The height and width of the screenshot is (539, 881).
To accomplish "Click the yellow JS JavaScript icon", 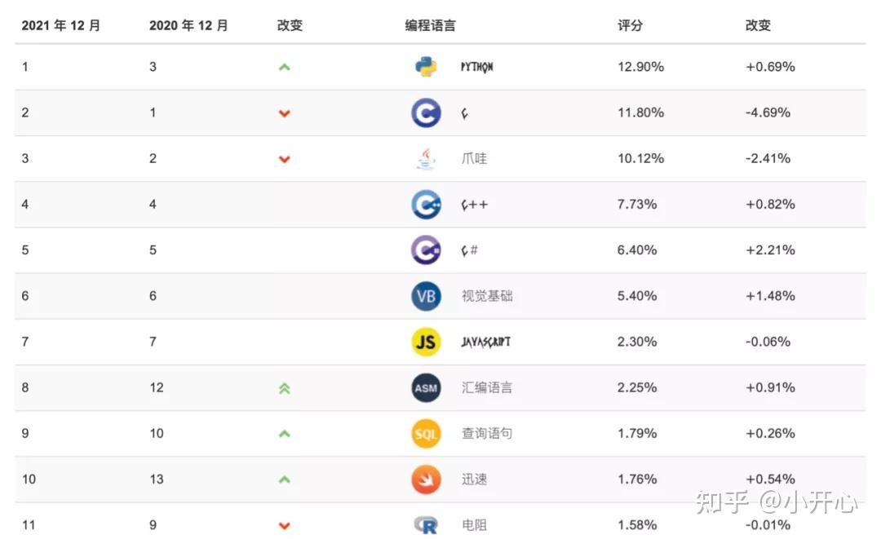I will [x=426, y=342].
